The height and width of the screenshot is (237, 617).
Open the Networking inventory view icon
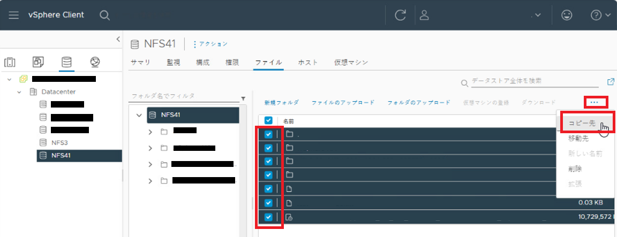click(95, 62)
